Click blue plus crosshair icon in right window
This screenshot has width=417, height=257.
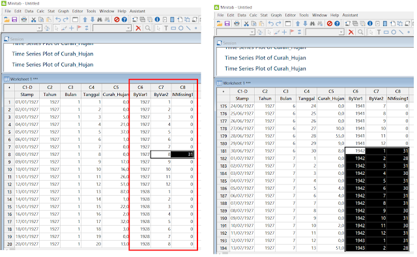pos(284,32)
